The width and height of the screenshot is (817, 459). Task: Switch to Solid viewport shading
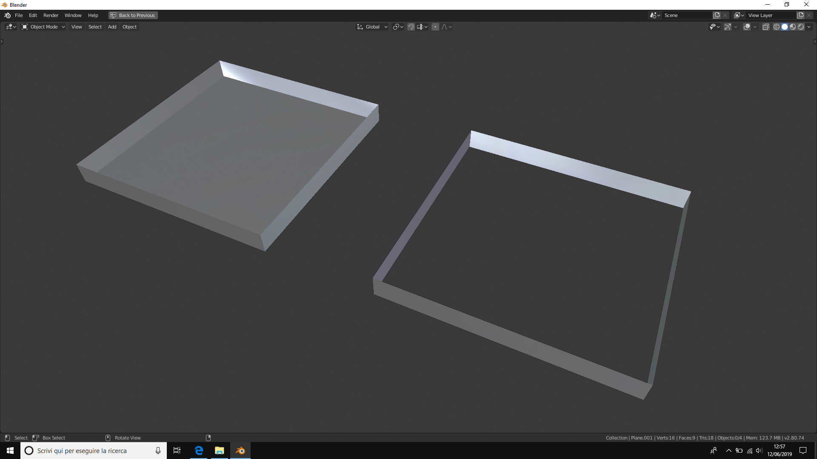click(785, 27)
